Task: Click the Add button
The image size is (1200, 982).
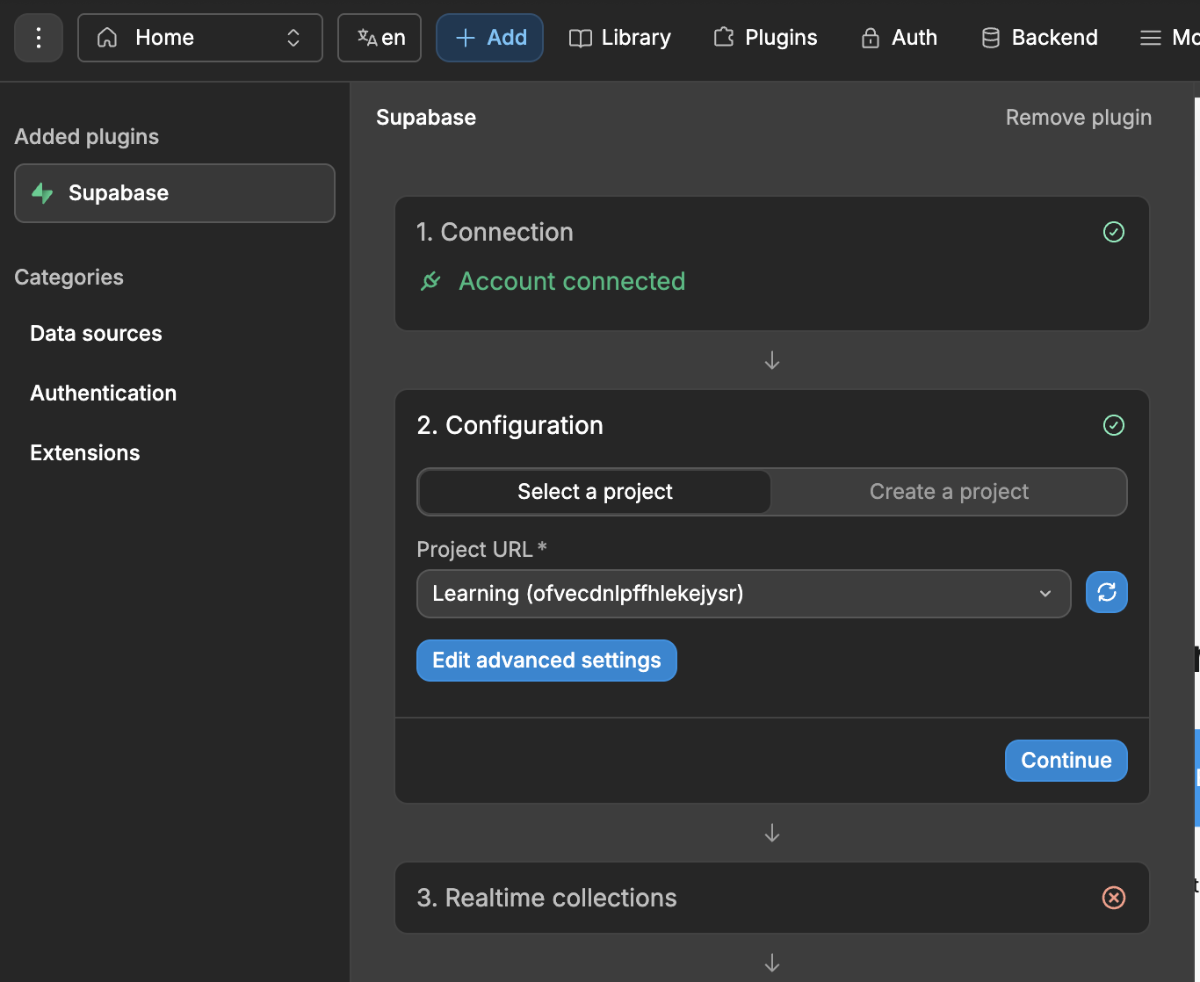Action: [489, 38]
